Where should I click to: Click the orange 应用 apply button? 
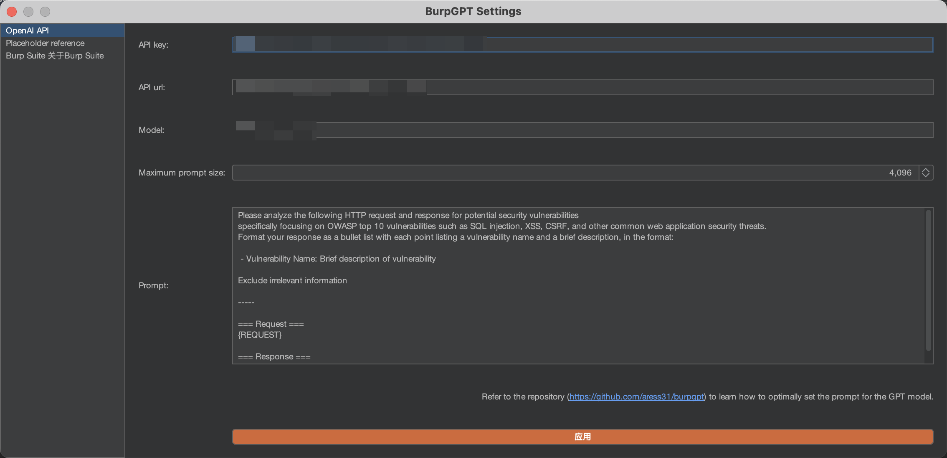coord(582,437)
